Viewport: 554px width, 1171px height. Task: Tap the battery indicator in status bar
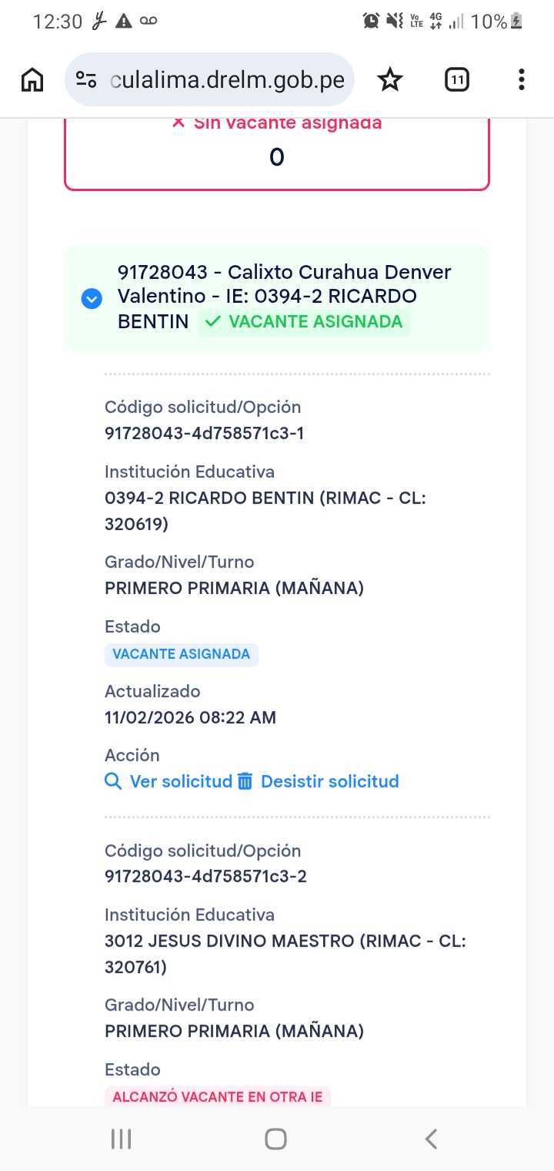(517, 22)
